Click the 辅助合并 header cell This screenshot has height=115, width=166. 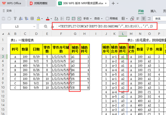tap(114, 49)
